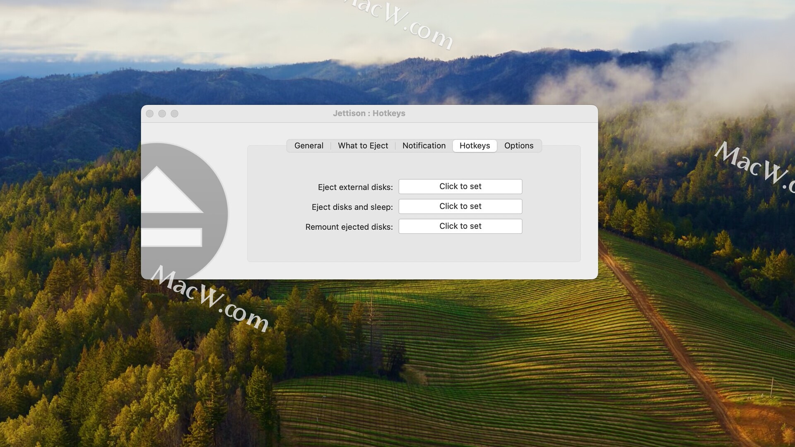Select the Hotkeys tab
This screenshot has height=447, width=795.
point(475,146)
